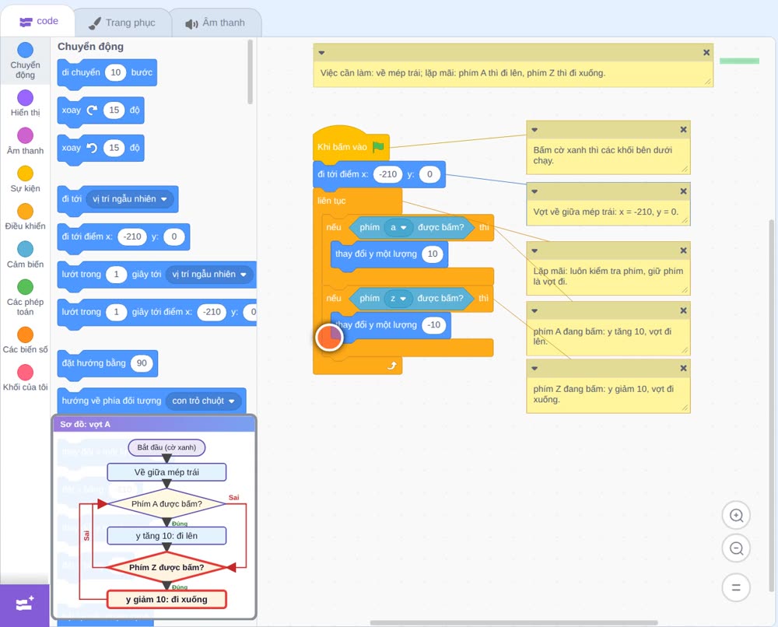Click the -10 value in the thay đổi y block
Screen dimensions: 778x627
pos(434,325)
